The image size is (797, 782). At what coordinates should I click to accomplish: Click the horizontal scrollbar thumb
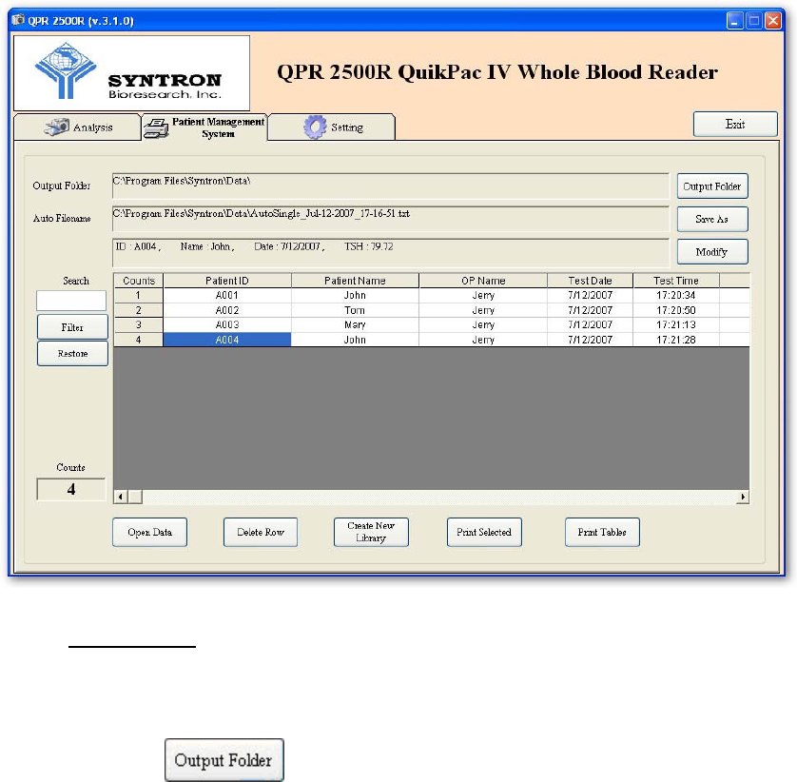(135, 497)
